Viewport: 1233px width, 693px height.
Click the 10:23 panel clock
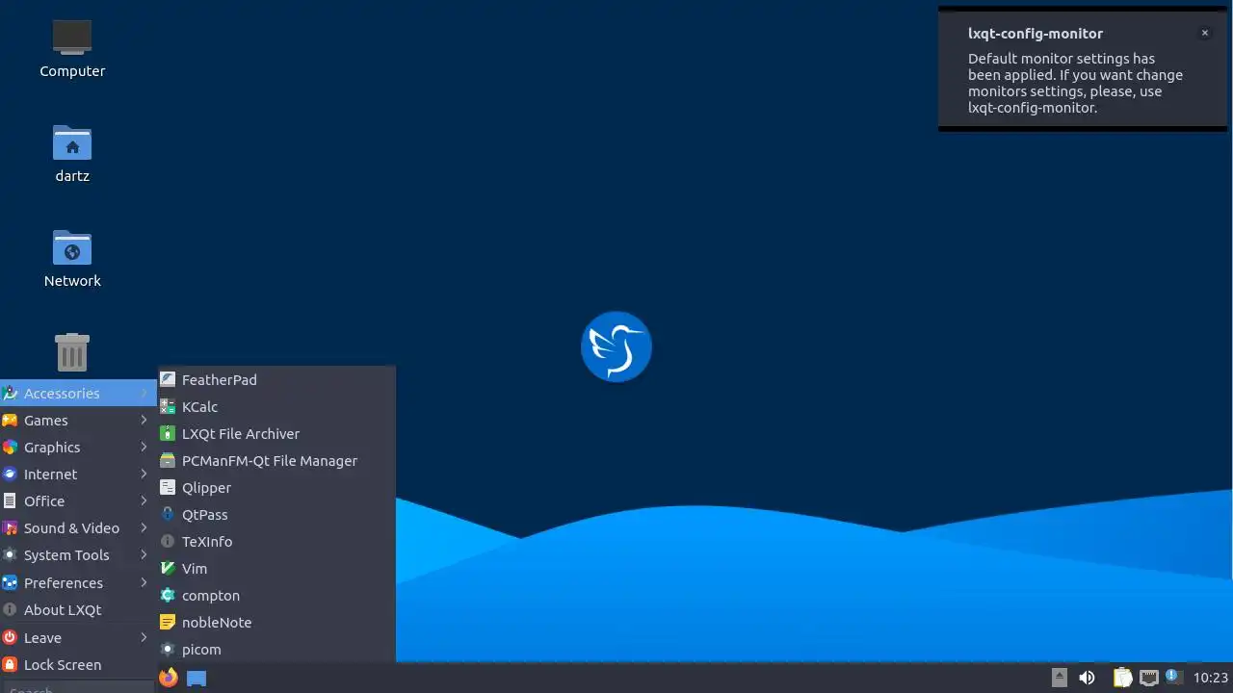point(1211,678)
